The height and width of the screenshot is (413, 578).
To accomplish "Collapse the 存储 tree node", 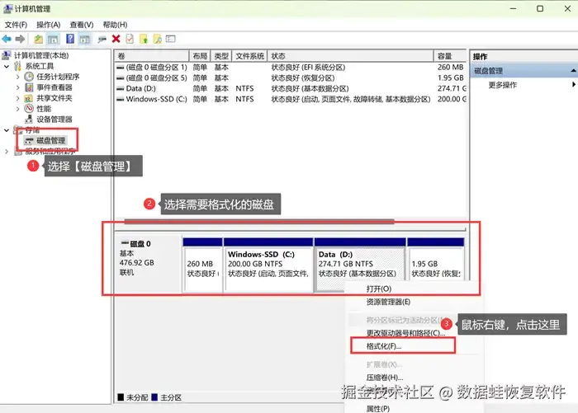I will [7, 130].
